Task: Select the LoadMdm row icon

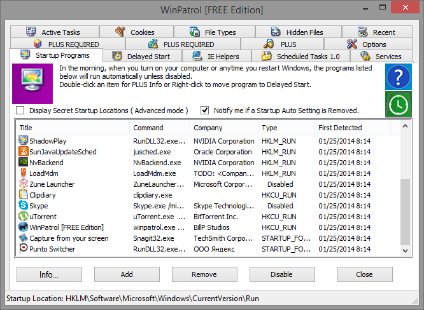Action: tap(24, 173)
